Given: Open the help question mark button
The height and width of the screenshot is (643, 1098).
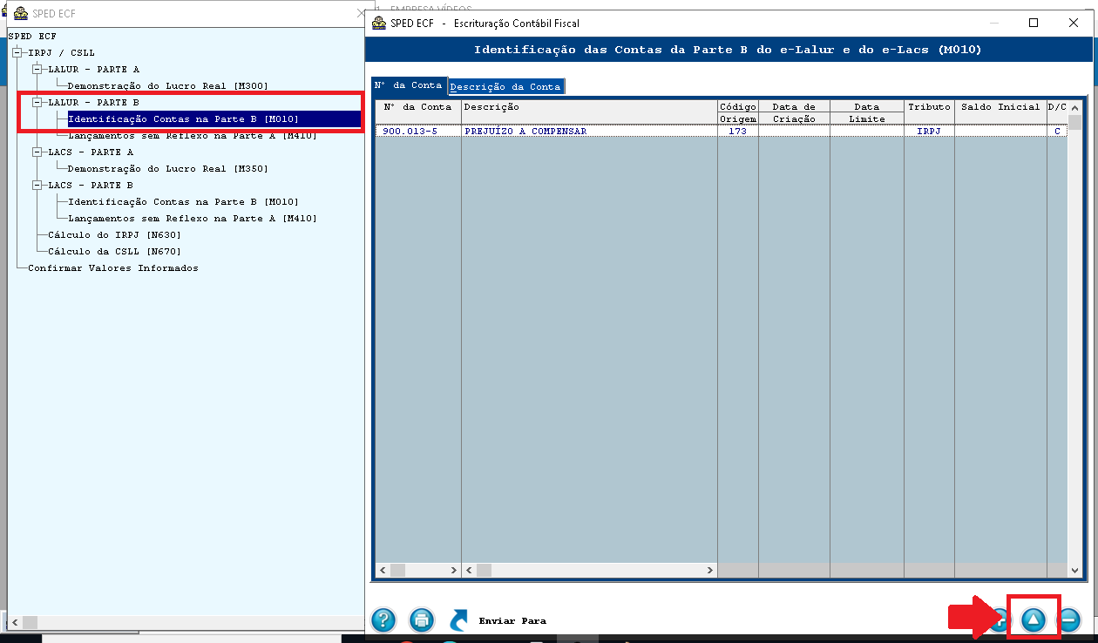Looking at the screenshot, I should point(383,620).
